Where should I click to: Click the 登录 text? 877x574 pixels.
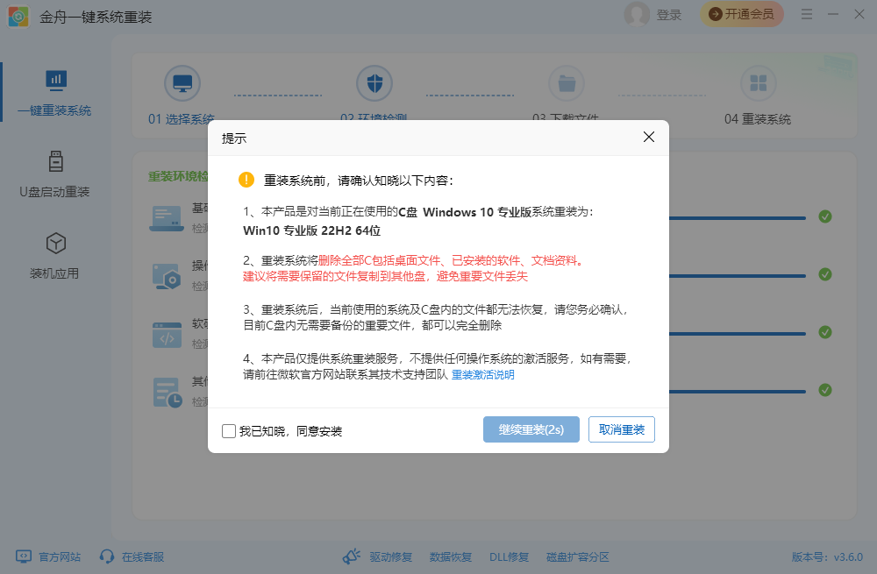(x=669, y=15)
